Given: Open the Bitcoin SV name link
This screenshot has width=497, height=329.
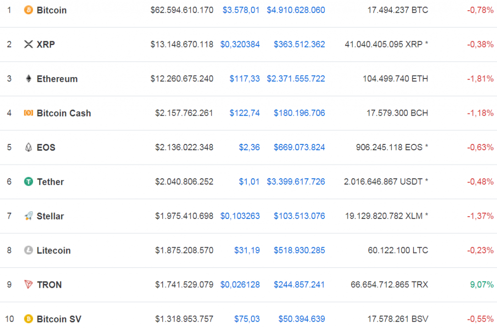Looking at the screenshot, I should pos(59,319).
